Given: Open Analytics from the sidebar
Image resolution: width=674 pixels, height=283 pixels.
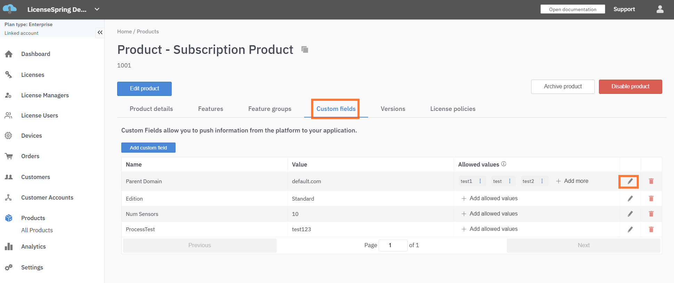Looking at the screenshot, I should click(33, 246).
